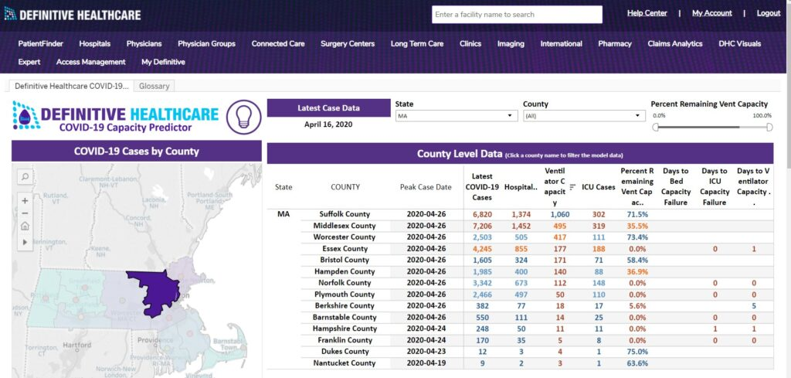
Task: Click the Days to Bed Capacity Failure header
Action: 675,187
